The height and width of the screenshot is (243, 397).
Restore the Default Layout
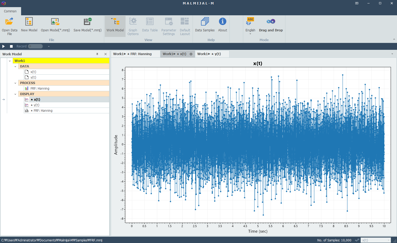[x=185, y=26]
